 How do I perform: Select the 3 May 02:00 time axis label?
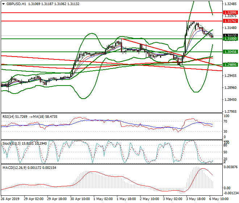(x=172, y=199)
